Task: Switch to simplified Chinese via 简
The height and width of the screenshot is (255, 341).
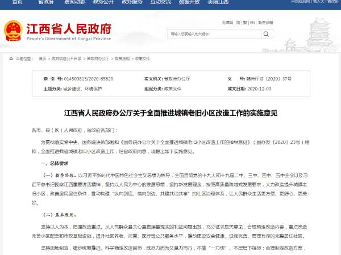Action: pyautogui.click(x=238, y=23)
